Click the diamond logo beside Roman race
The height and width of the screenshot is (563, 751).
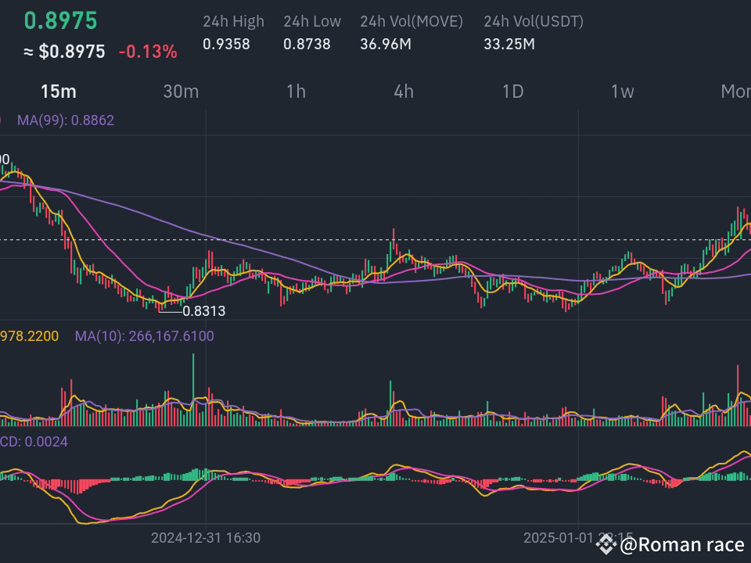tap(605, 543)
